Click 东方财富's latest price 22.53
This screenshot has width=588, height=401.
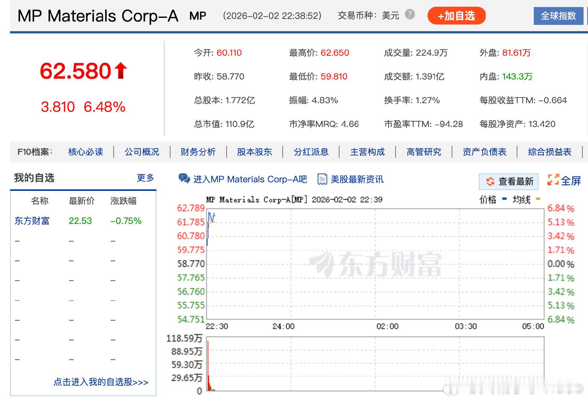80,221
